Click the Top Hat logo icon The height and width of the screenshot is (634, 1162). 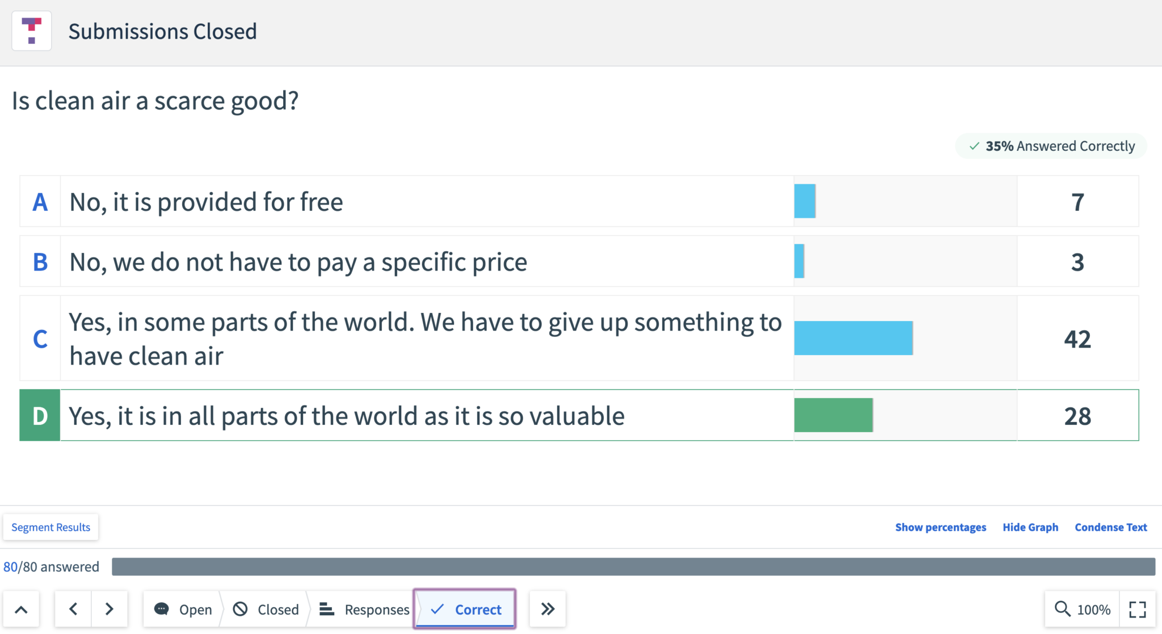coord(32,31)
